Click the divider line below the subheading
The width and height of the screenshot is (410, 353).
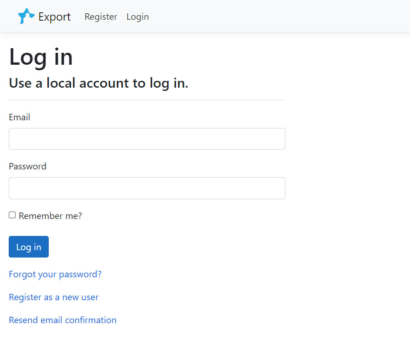click(x=147, y=100)
